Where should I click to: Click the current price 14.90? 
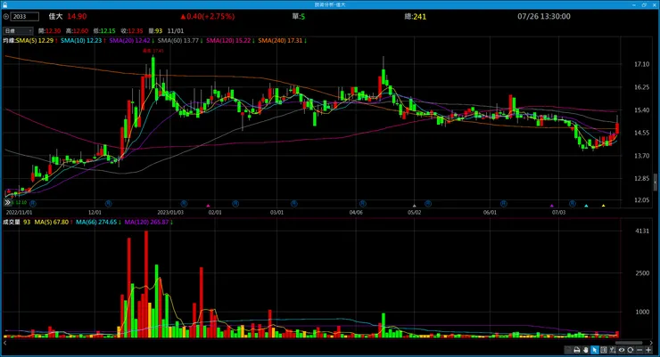point(77,16)
